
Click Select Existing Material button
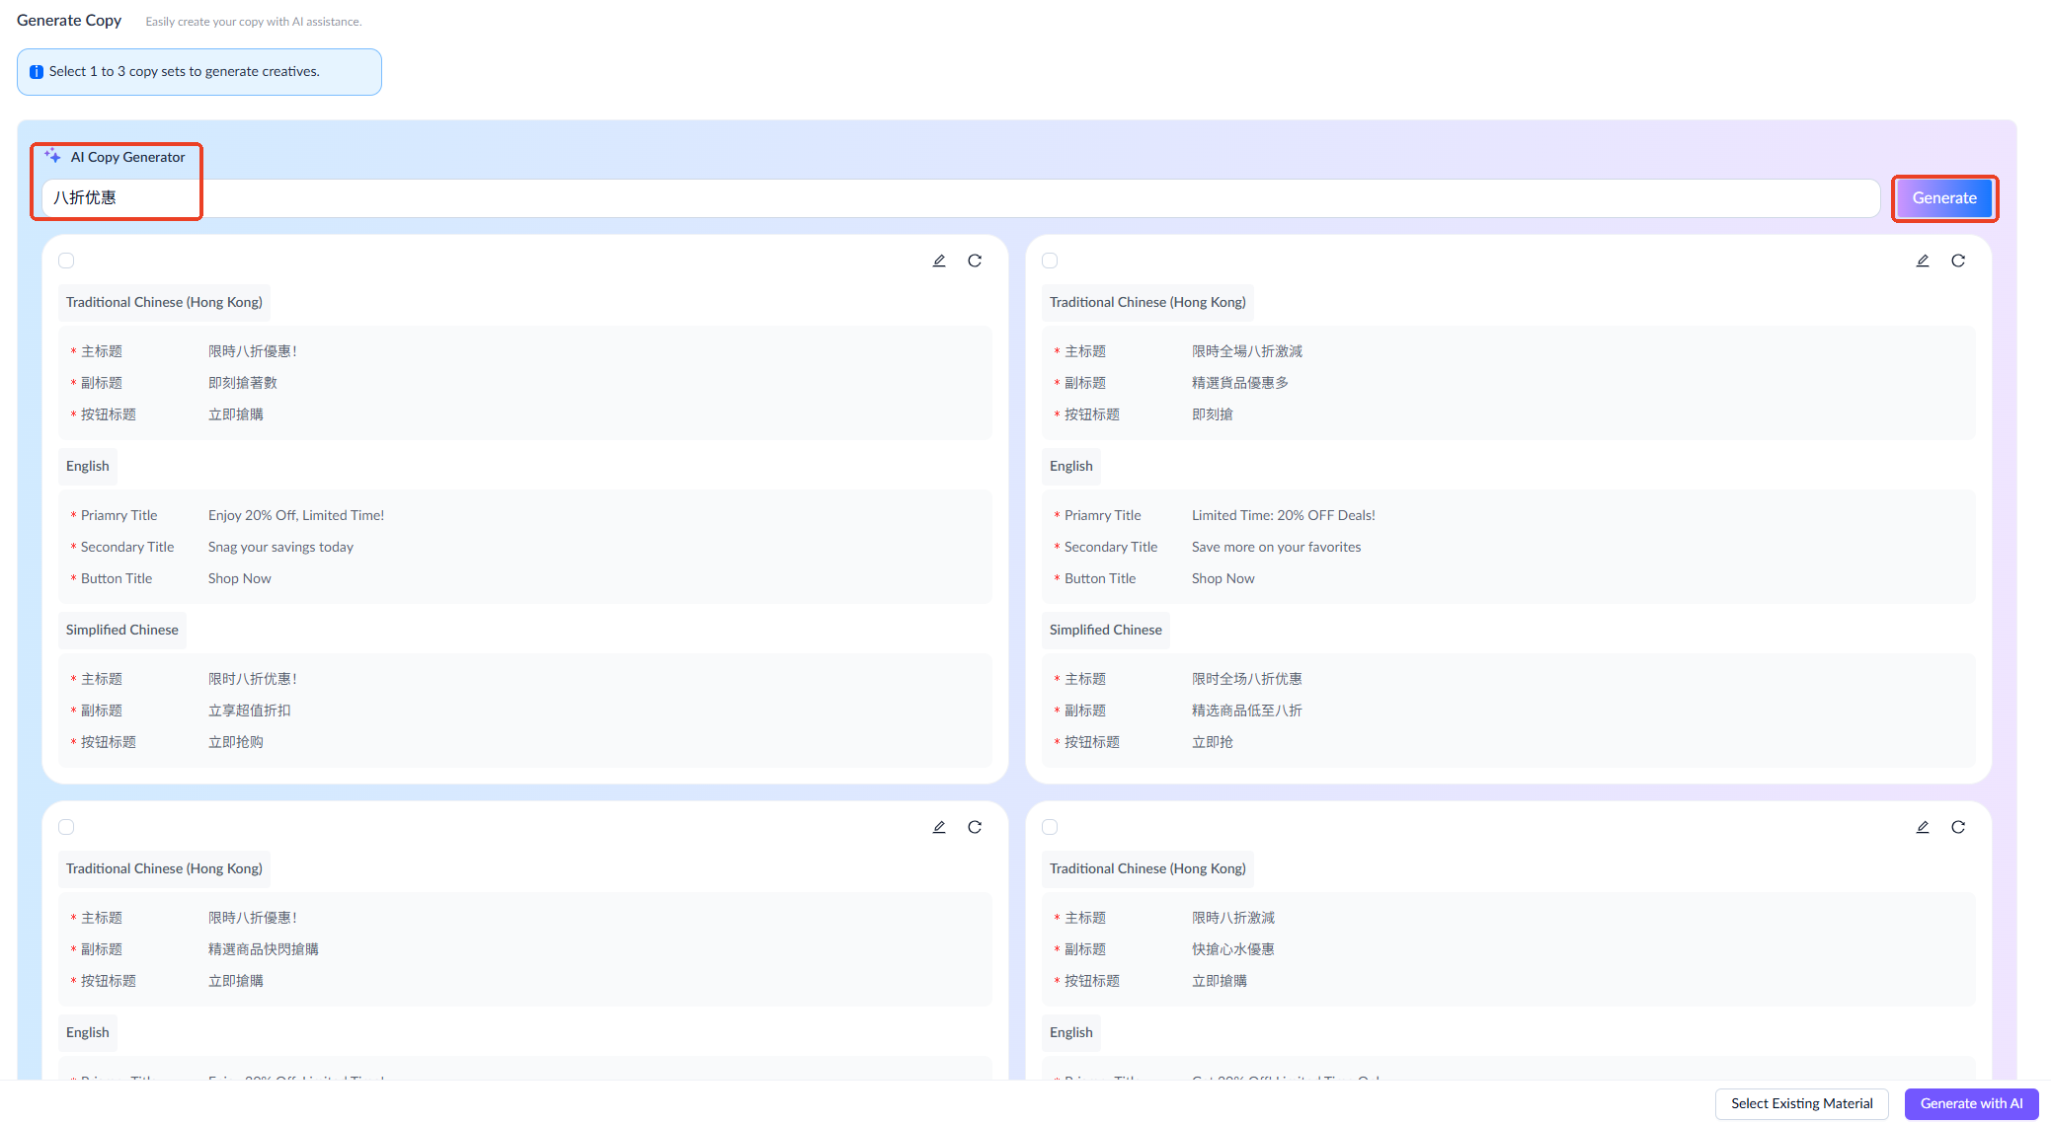[x=1801, y=1103]
